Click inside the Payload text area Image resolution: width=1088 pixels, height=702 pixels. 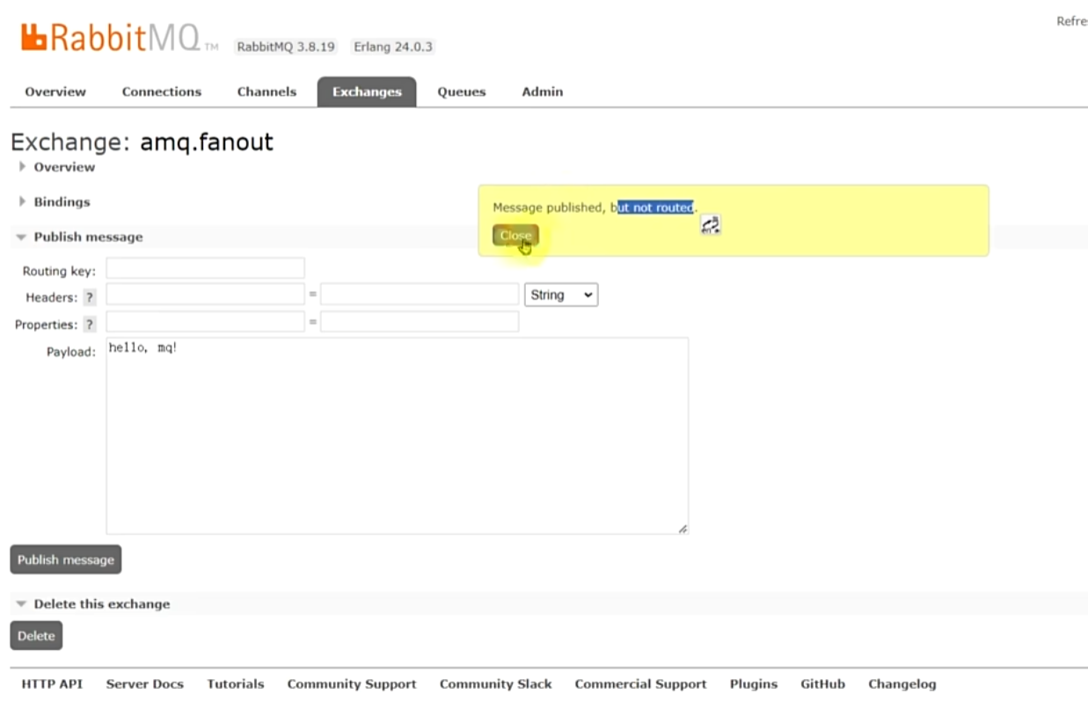click(x=398, y=435)
